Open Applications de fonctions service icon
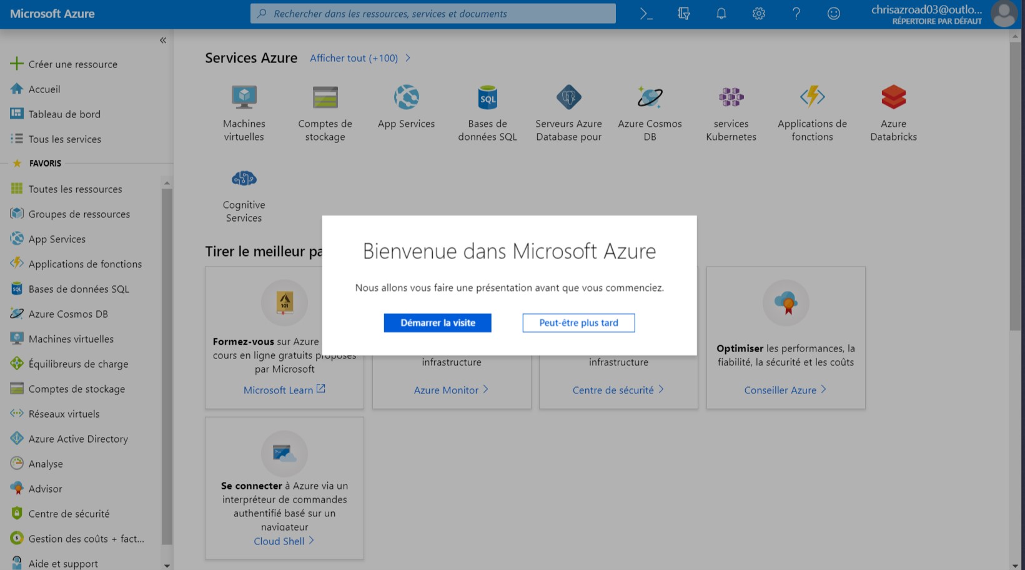 (813, 97)
